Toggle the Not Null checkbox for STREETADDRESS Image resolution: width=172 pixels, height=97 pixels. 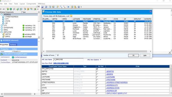(x=97, y=83)
